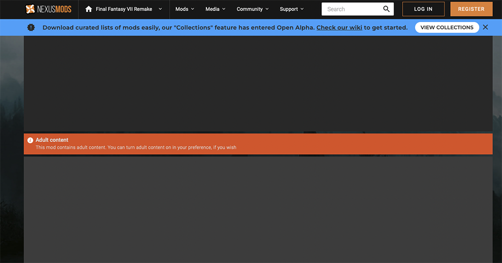Select the Support menu label

click(289, 9)
